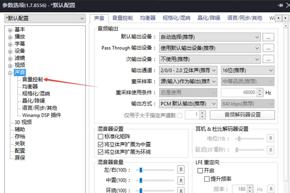Screen dimensions: 290x193
Task: Open the 输出通道 dropdown
Action: tap(188, 70)
